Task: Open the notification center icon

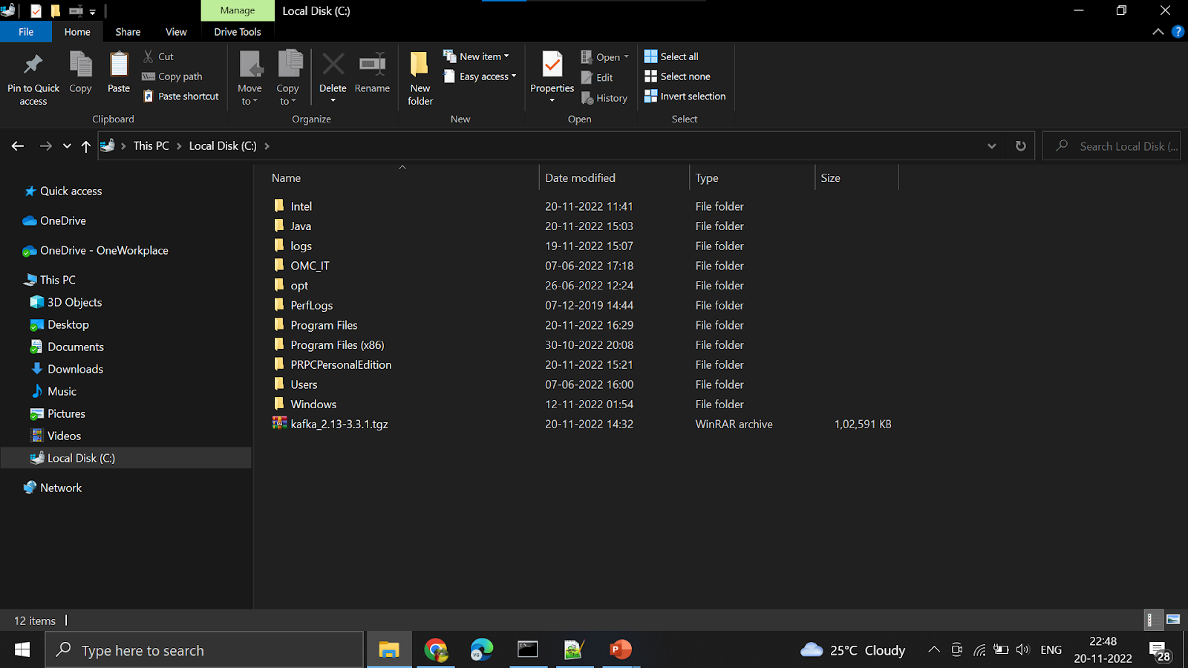Action: [1161, 651]
